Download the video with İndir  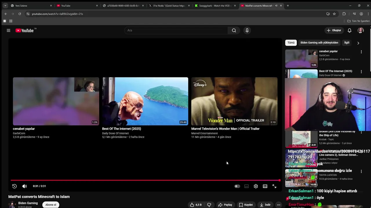click(x=265, y=205)
